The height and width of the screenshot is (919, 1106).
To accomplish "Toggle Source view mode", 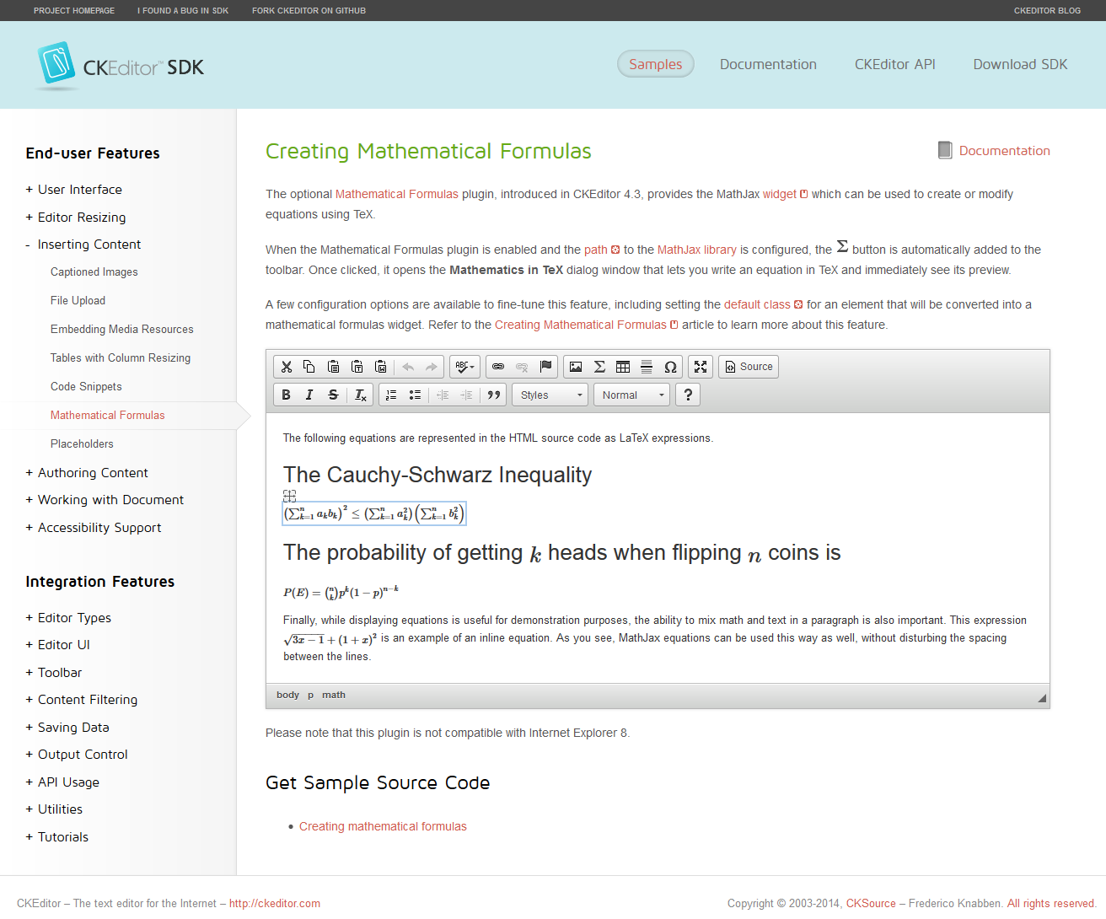I will pos(748,367).
